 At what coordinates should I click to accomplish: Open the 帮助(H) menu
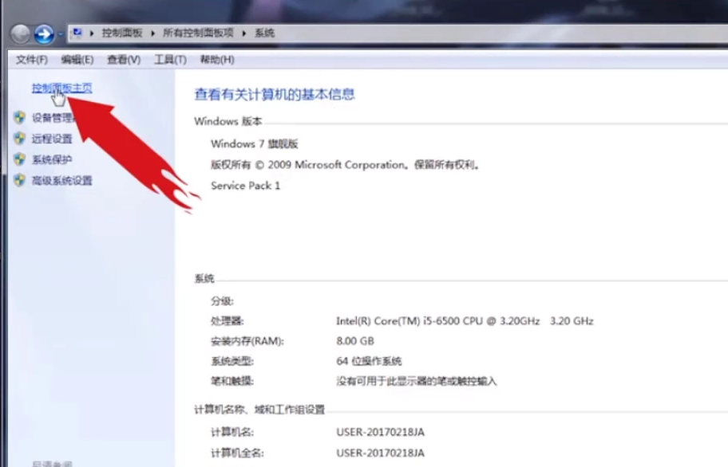215,60
